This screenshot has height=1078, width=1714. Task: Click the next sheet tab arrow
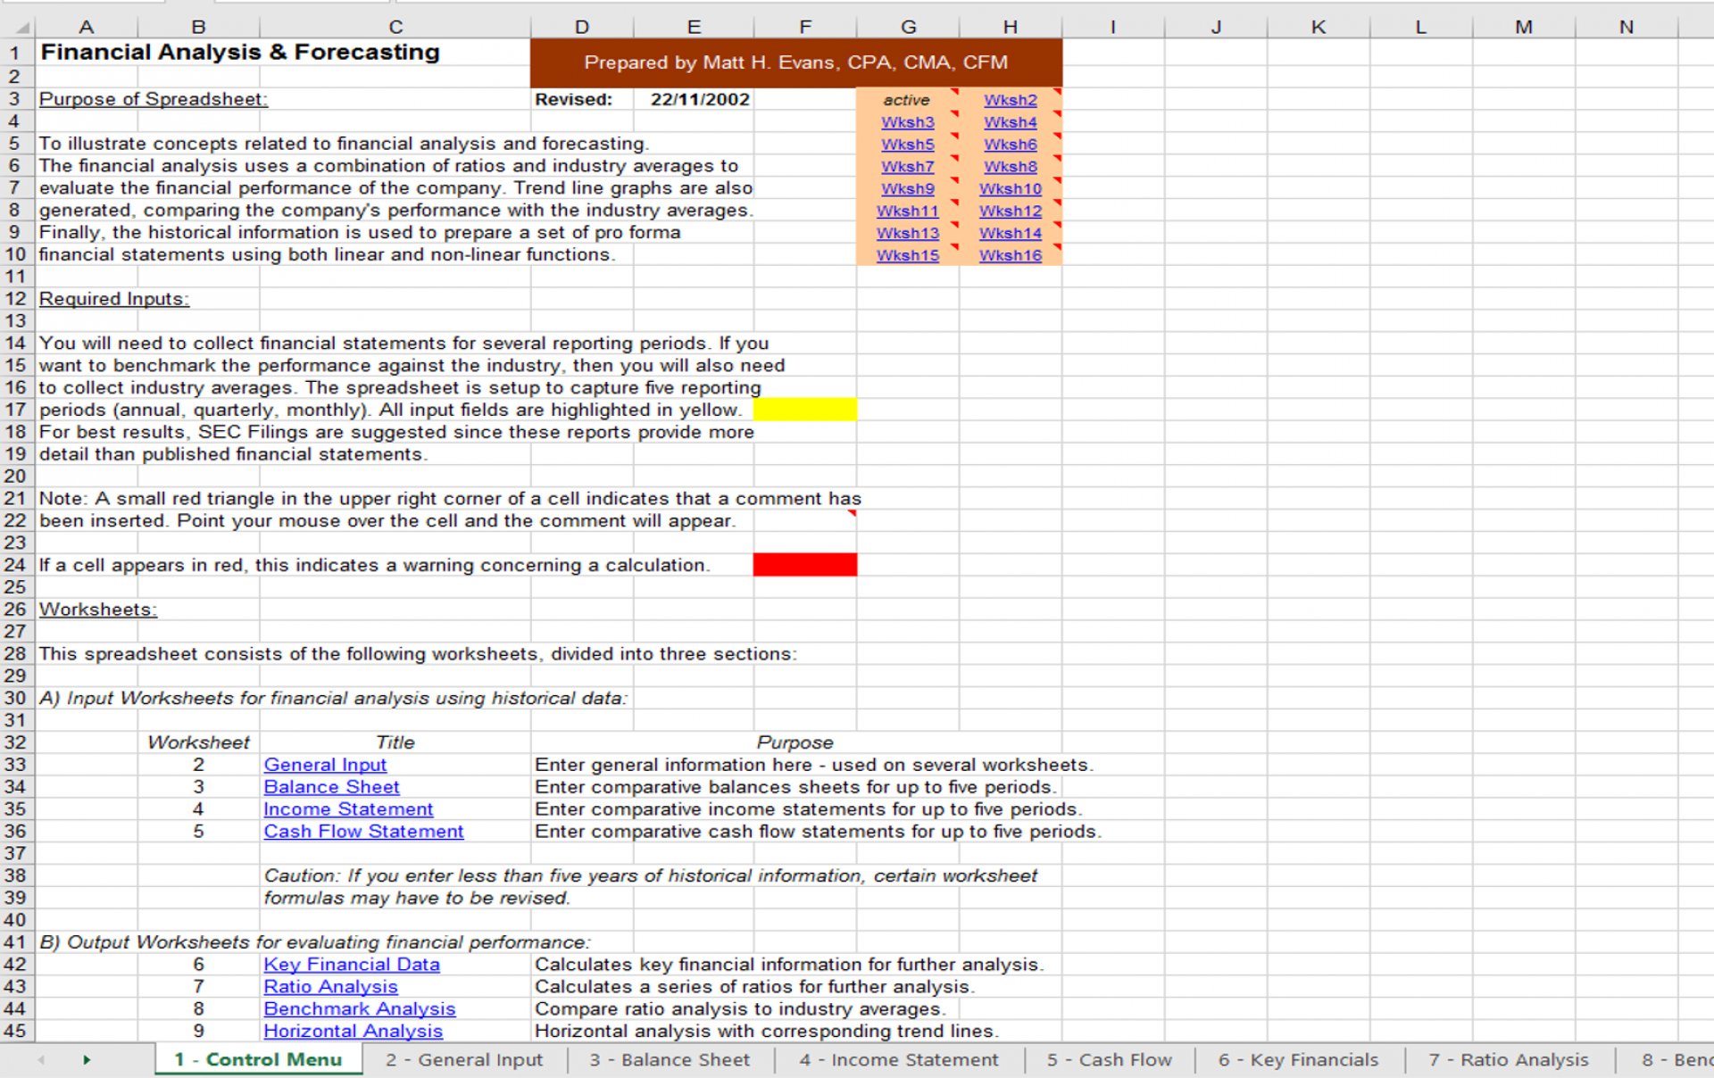87,1059
